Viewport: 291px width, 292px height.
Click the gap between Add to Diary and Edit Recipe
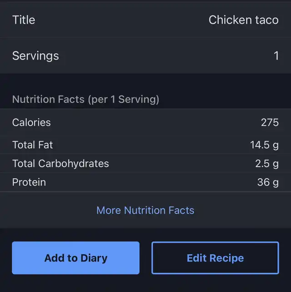[145, 258]
